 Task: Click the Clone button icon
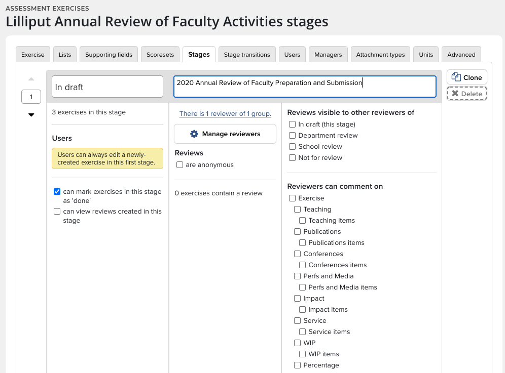click(456, 77)
